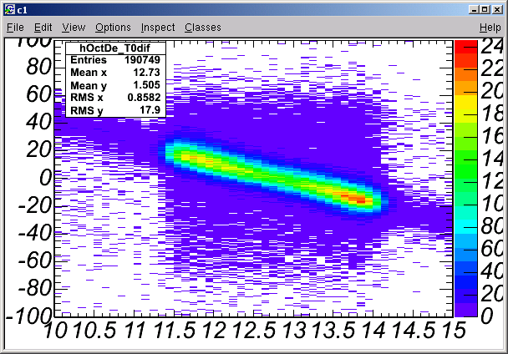Click the RMS x 0.8582 row
Image resolution: width=508 pixels, height=354 pixels.
point(115,98)
